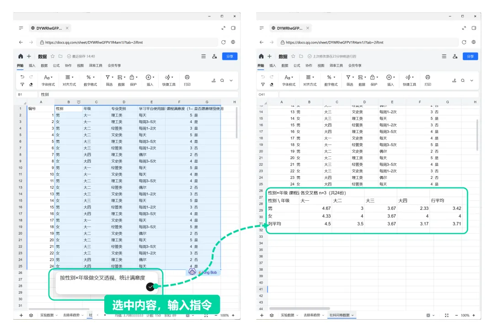Toggle the sidebar panel icon in the left browser window

(233, 28)
